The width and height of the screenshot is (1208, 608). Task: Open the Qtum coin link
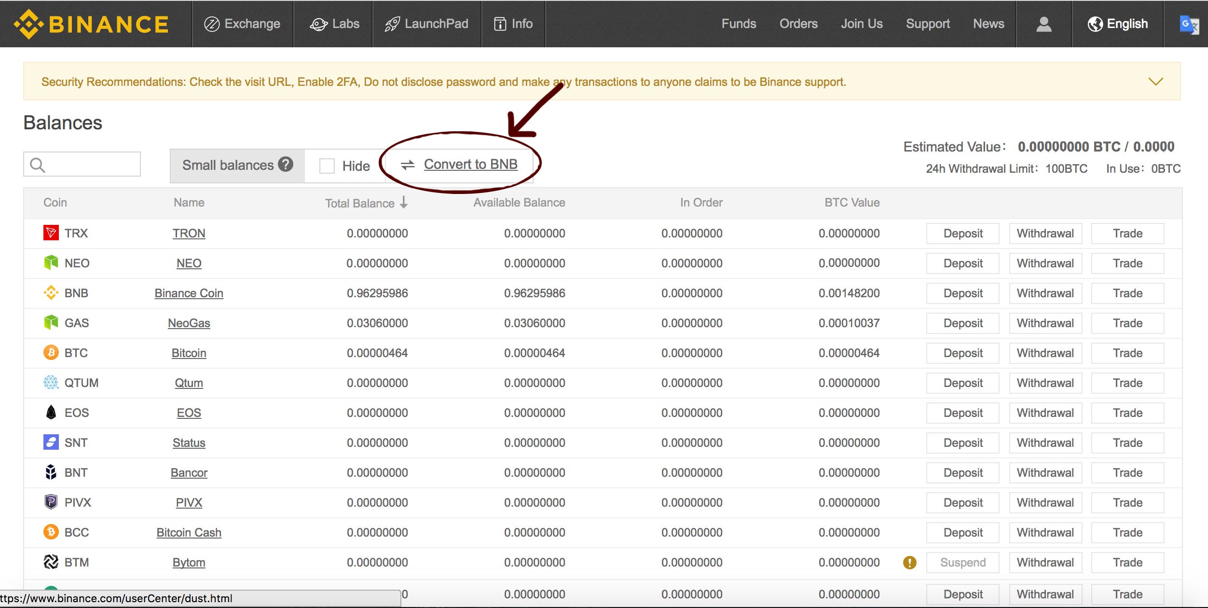[x=189, y=383]
